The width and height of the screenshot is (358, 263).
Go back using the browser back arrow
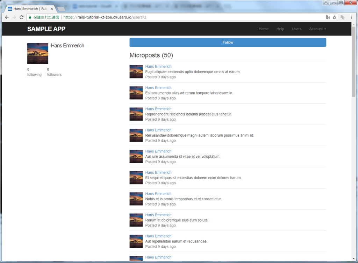point(7,17)
